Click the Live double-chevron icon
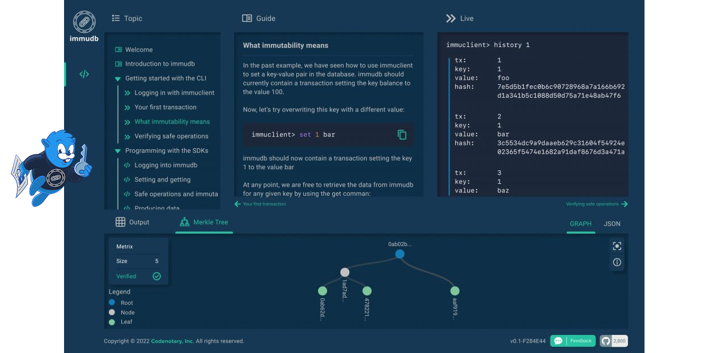 [x=451, y=18]
